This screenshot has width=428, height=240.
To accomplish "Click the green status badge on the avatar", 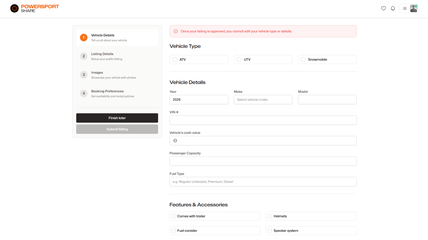I will pyautogui.click(x=416, y=6).
